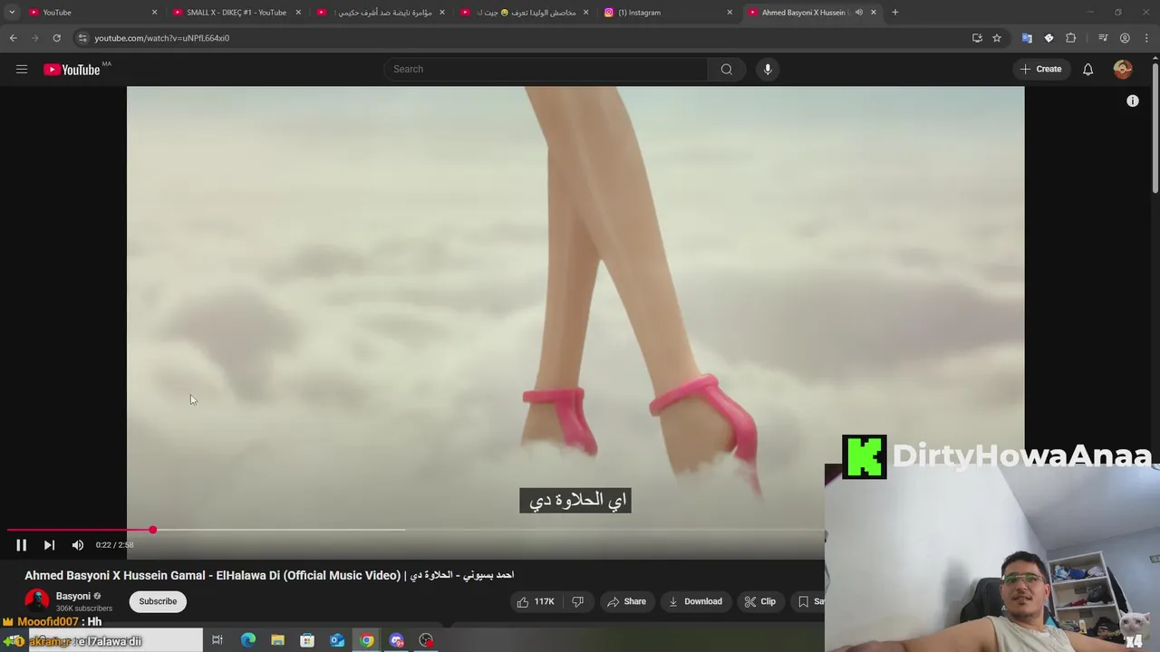
Task: Open the tab search dropdown
Action: point(12,13)
